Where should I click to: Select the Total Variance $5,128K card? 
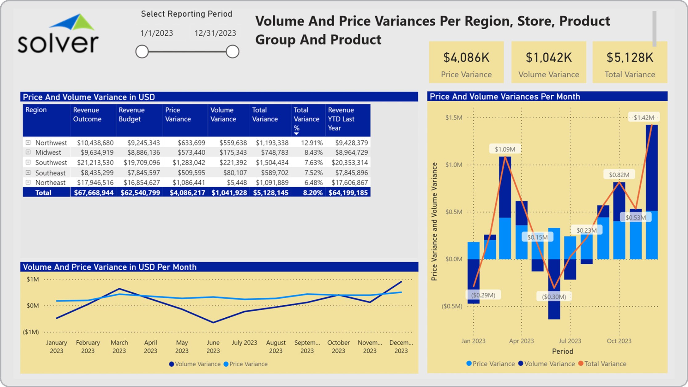629,63
